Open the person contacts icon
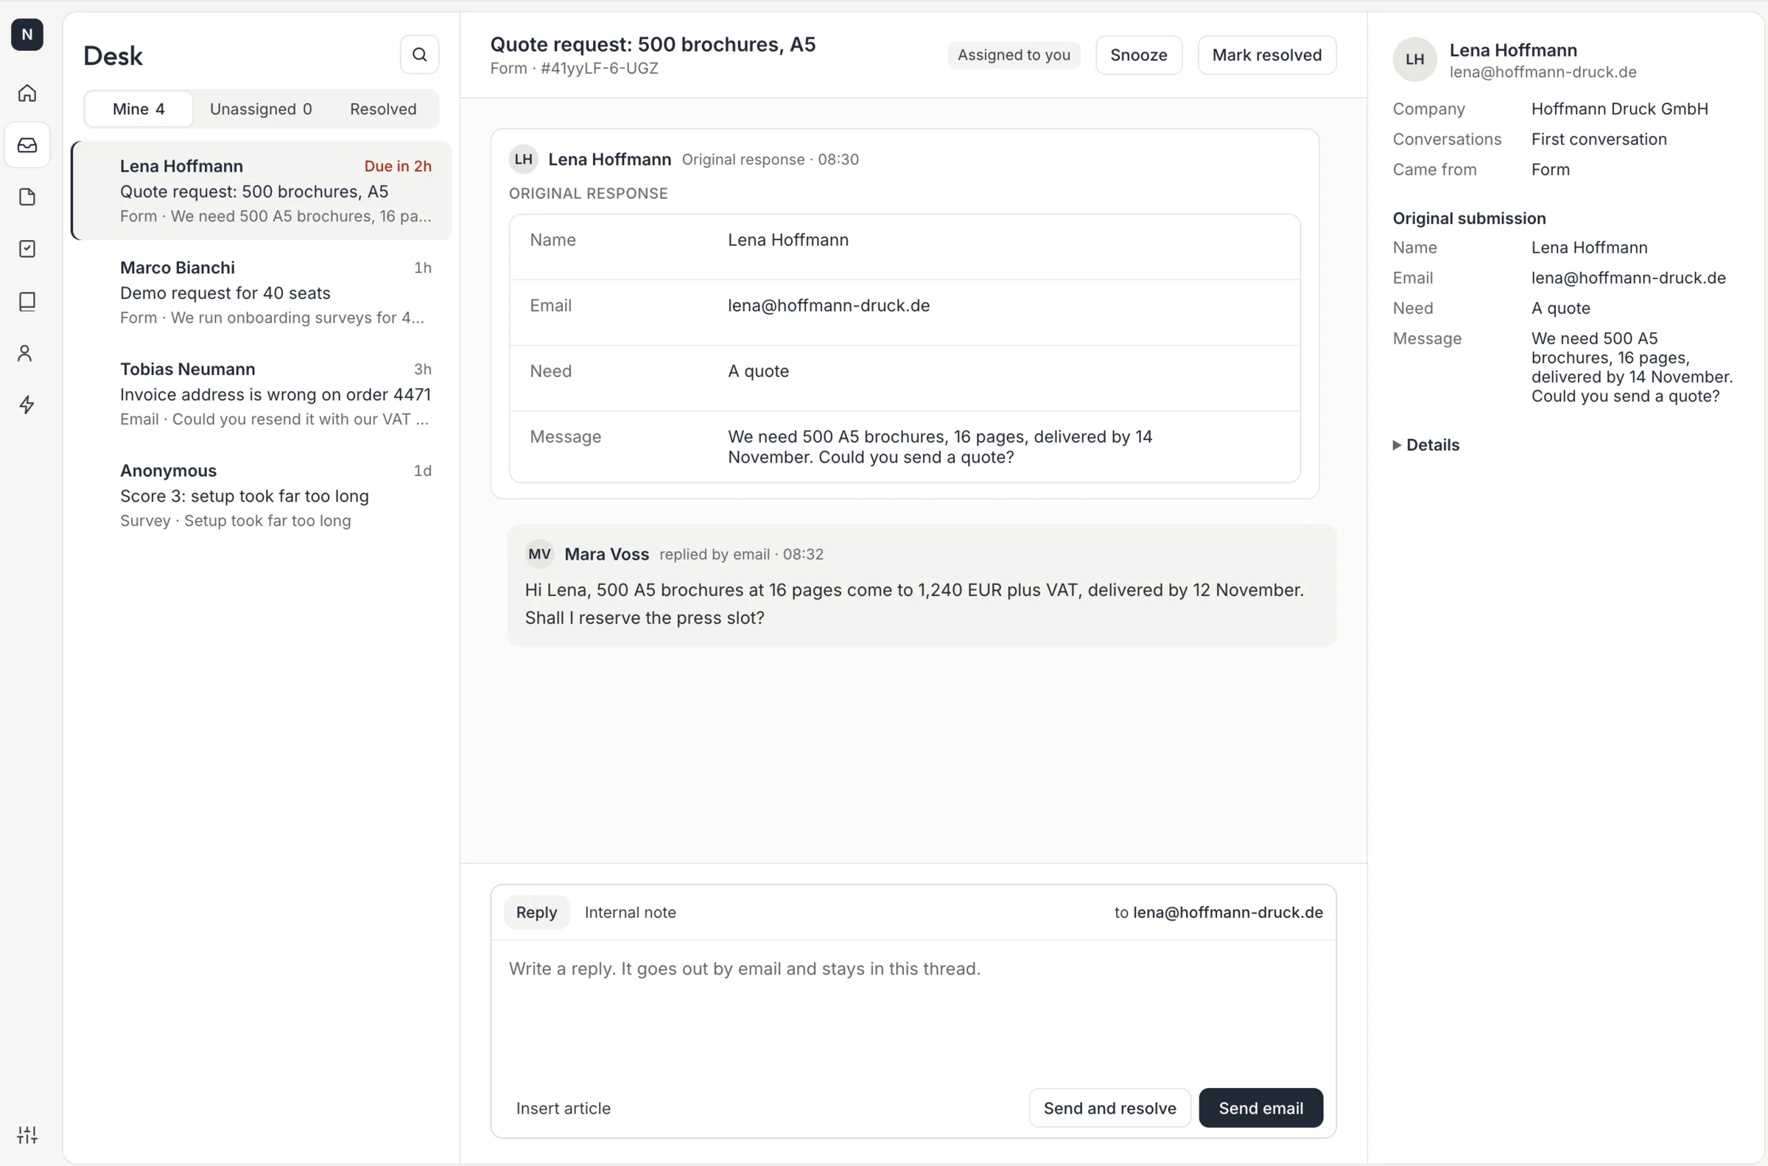 pos(27,353)
